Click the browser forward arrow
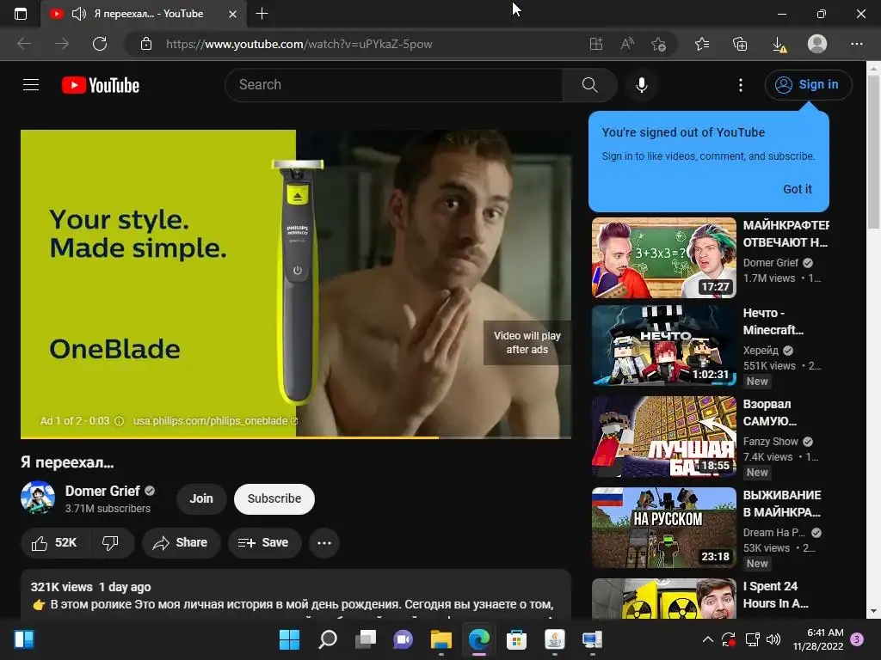 (62, 44)
